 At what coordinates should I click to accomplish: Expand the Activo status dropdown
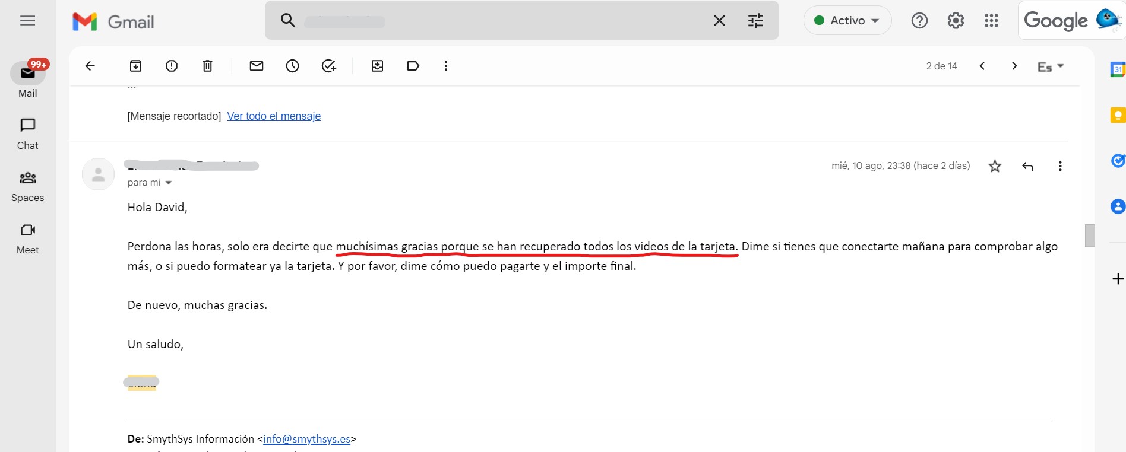tap(847, 21)
